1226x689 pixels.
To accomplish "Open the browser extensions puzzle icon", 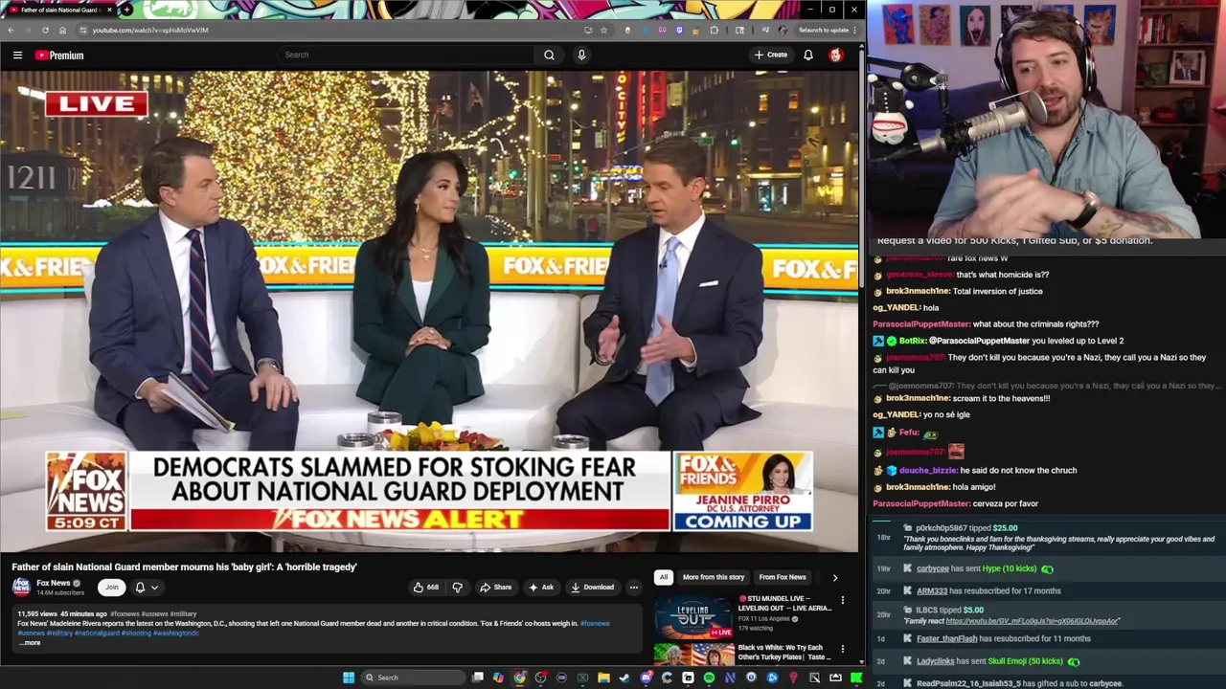I will click(x=714, y=30).
